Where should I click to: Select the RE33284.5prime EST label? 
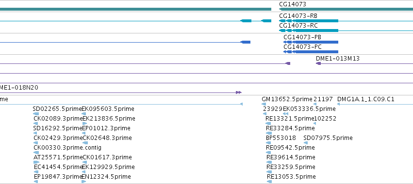tap(291, 128)
